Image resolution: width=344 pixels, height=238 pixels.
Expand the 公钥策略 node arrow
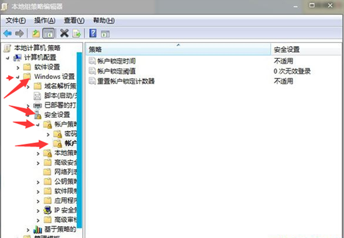[38, 182]
